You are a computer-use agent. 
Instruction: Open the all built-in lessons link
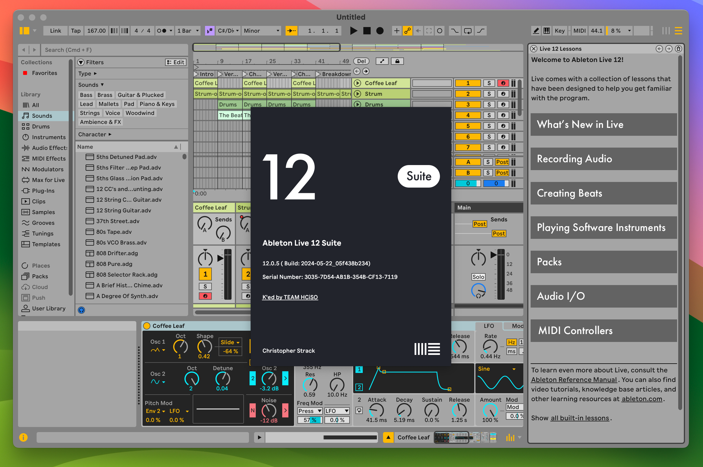[579, 418]
